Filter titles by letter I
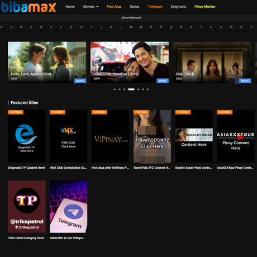The width and height of the screenshot is (257, 257). pyautogui.click(x=91, y=27)
